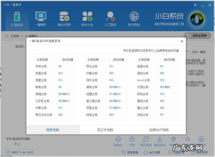Image resolution: width=215 pixels, height=157 pixels.
Task: Select the Intel主板 row
Action: pyautogui.click(x=157, y=80)
